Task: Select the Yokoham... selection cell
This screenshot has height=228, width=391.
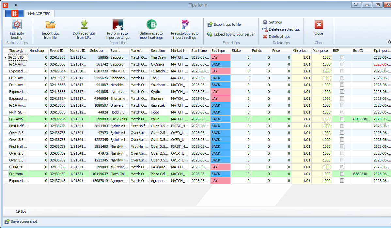Action: (160, 85)
